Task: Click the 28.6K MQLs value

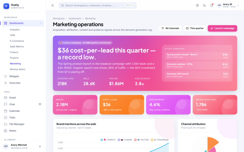Action: pos(89,84)
